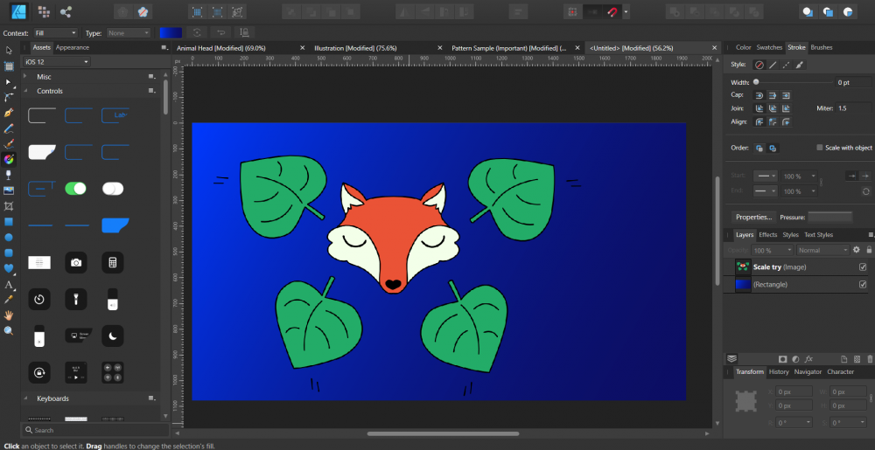Select the View hand tool

click(9, 315)
